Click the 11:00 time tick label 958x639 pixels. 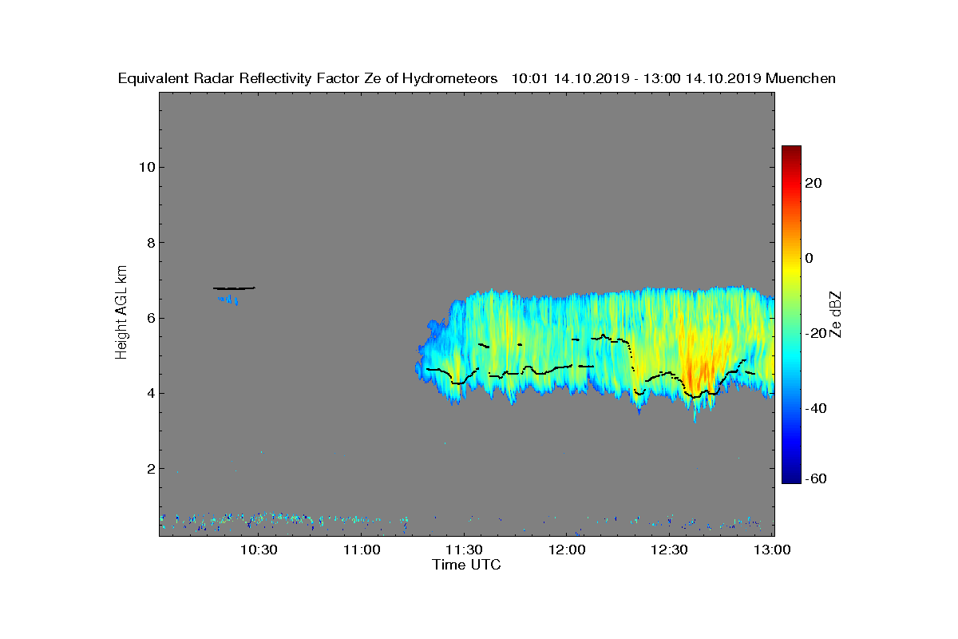pyautogui.click(x=362, y=550)
